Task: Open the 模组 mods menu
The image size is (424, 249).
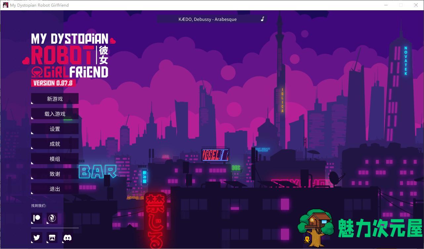Action: coord(55,159)
